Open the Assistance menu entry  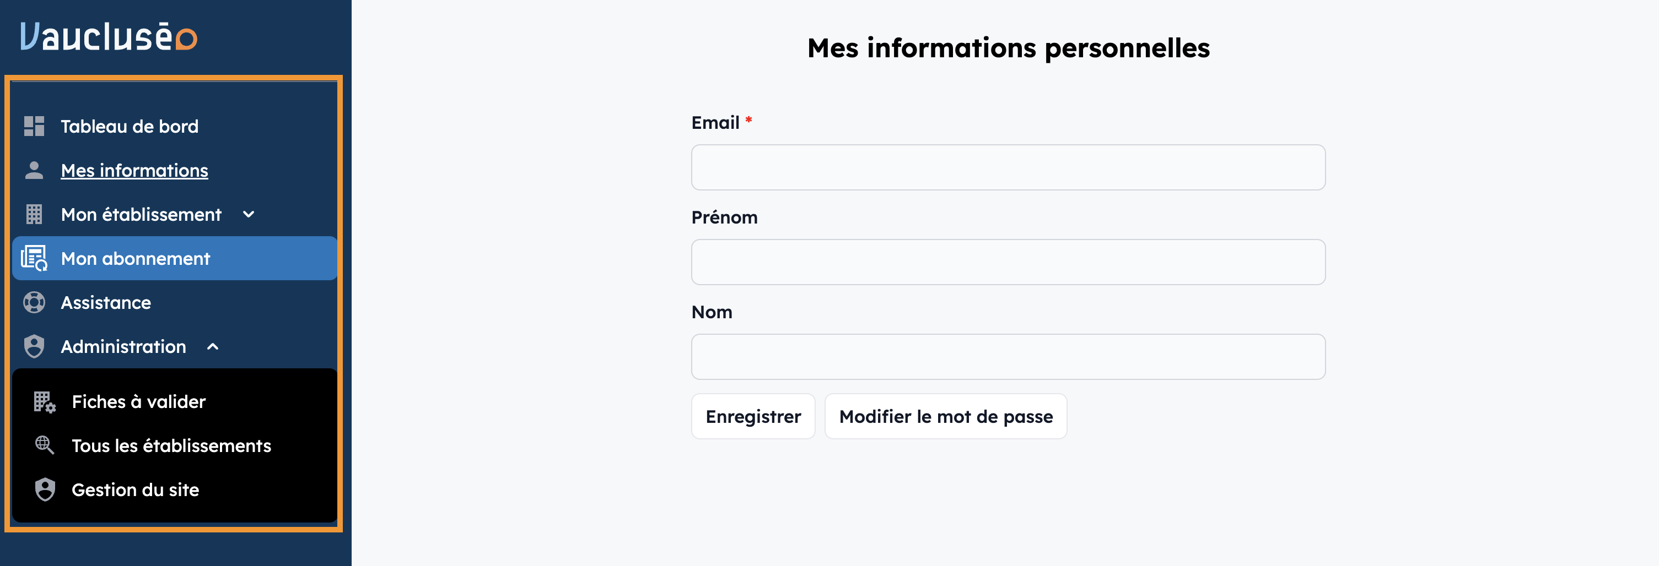[x=106, y=302]
